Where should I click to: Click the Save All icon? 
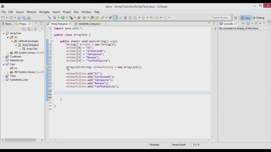pyautogui.click(x=24, y=18)
